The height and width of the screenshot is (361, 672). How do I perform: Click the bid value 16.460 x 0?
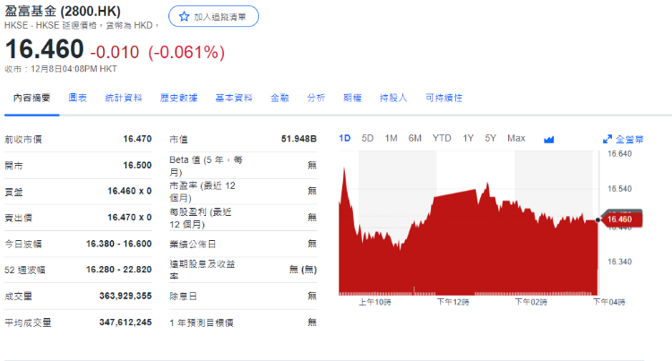click(x=129, y=191)
